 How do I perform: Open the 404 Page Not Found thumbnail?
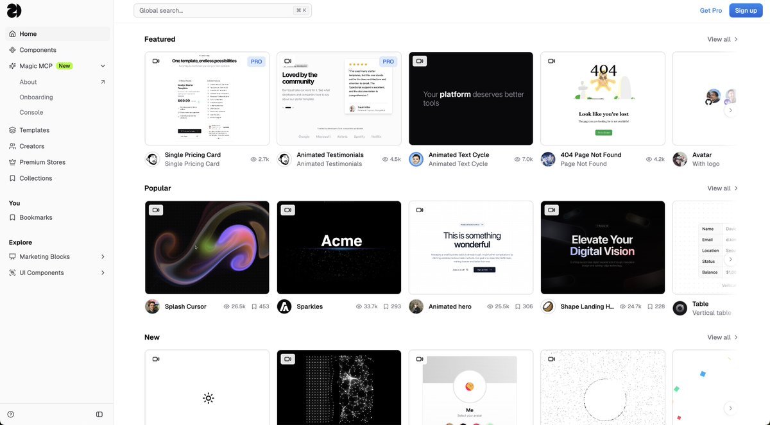tap(603, 99)
